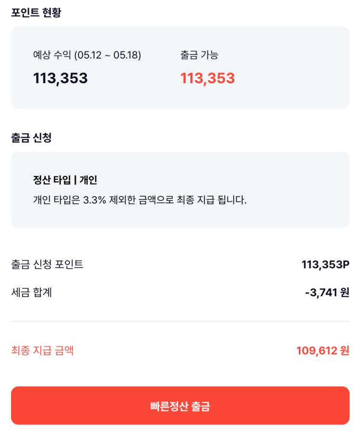357x435 pixels.
Task: Select the 출금 신청 section heading
Action: pyautogui.click(x=31, y=138)
